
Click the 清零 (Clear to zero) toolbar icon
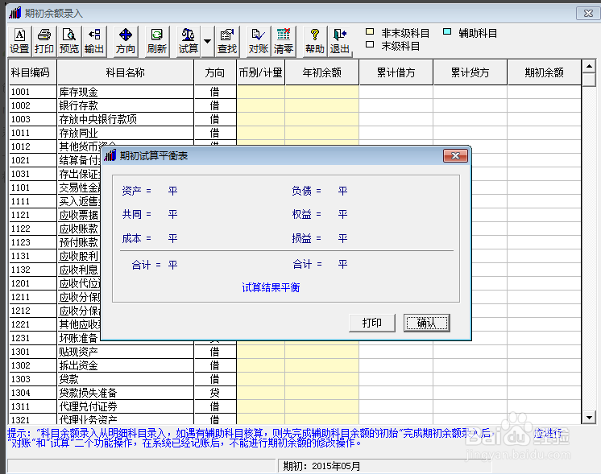tap(284, 41)
